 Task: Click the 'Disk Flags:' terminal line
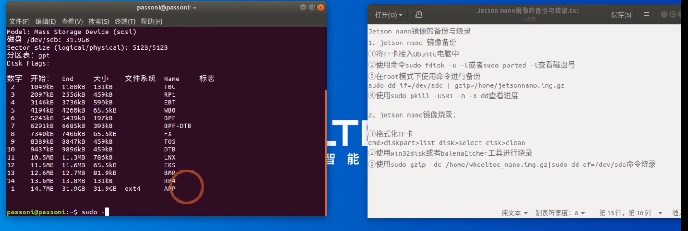[x=29, y=63]
